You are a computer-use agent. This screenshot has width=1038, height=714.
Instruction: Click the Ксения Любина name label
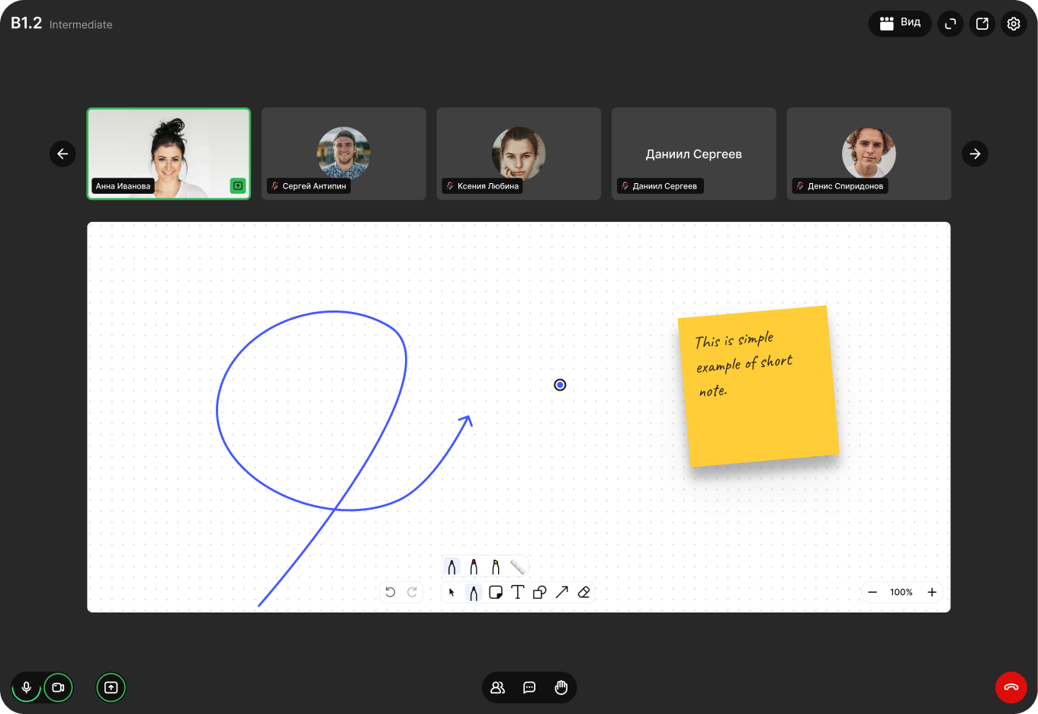[483, 186]
